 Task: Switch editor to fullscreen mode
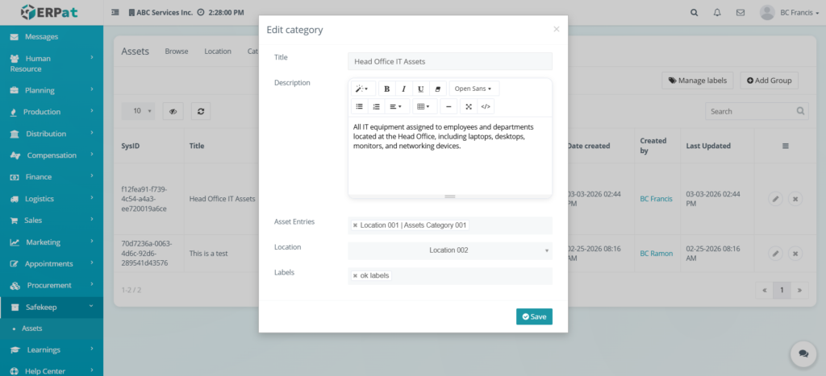[469, 106]
